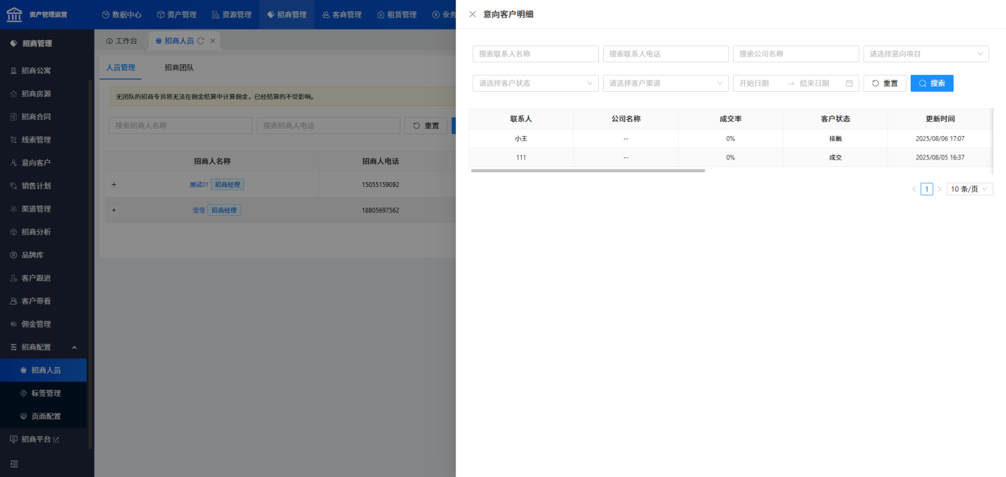Screen dimensions: 1006x477
Task: Refresh the 招商人员 tab via reload icon
Action: coord(201,41)
